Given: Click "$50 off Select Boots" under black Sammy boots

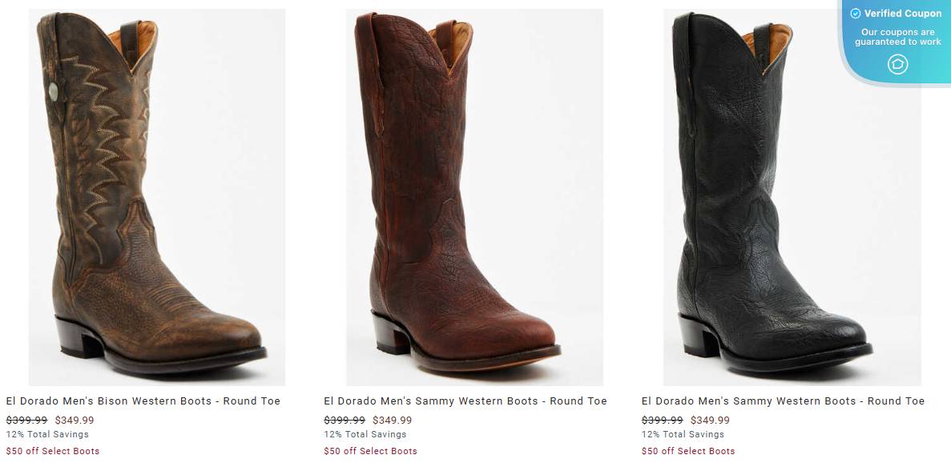Looking at the screenshot, I should coord(688,450).
